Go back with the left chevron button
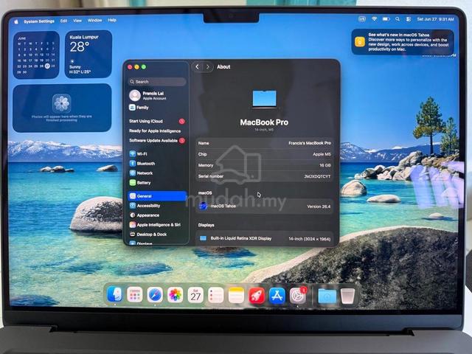 click(197, 67)
